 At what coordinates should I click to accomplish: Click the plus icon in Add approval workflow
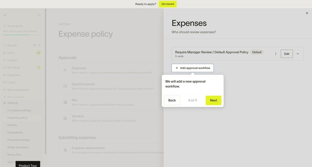coord(177,68)
